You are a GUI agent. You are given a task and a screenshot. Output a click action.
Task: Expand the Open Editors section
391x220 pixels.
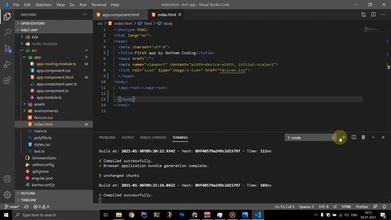coord(54,23)
